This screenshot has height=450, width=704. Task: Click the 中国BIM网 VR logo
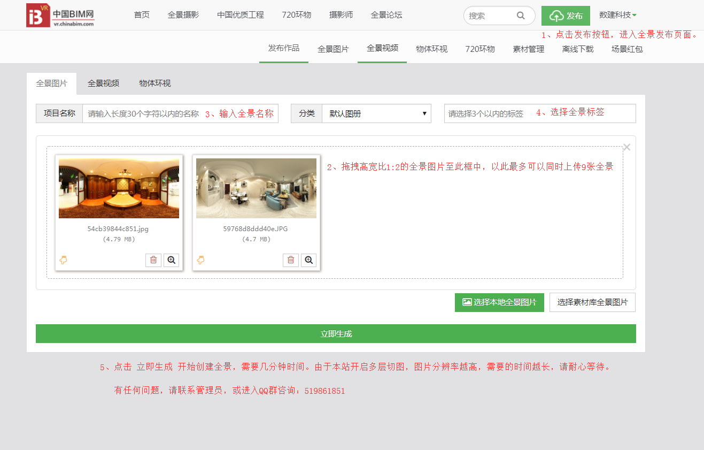coord(60,15)
